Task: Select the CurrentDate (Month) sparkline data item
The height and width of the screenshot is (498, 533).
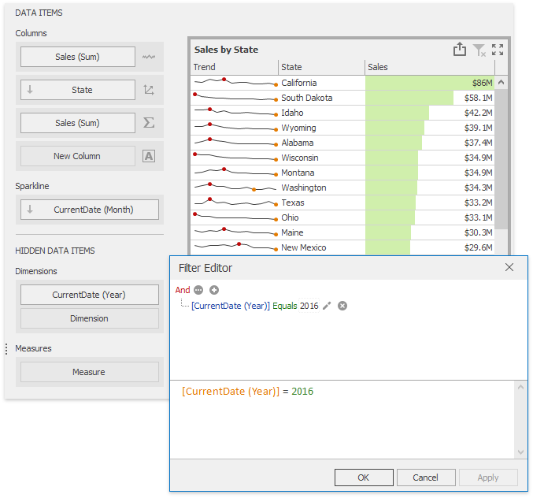Action: [89, 210]
